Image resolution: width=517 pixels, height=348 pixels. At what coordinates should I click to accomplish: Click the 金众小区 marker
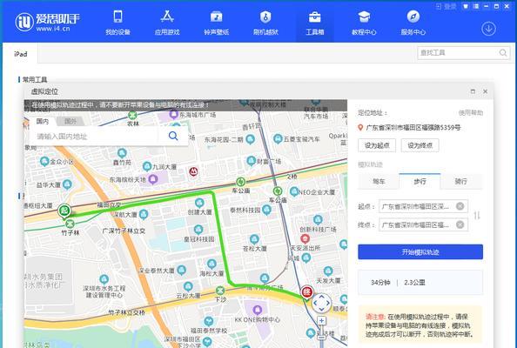[44, 161]
